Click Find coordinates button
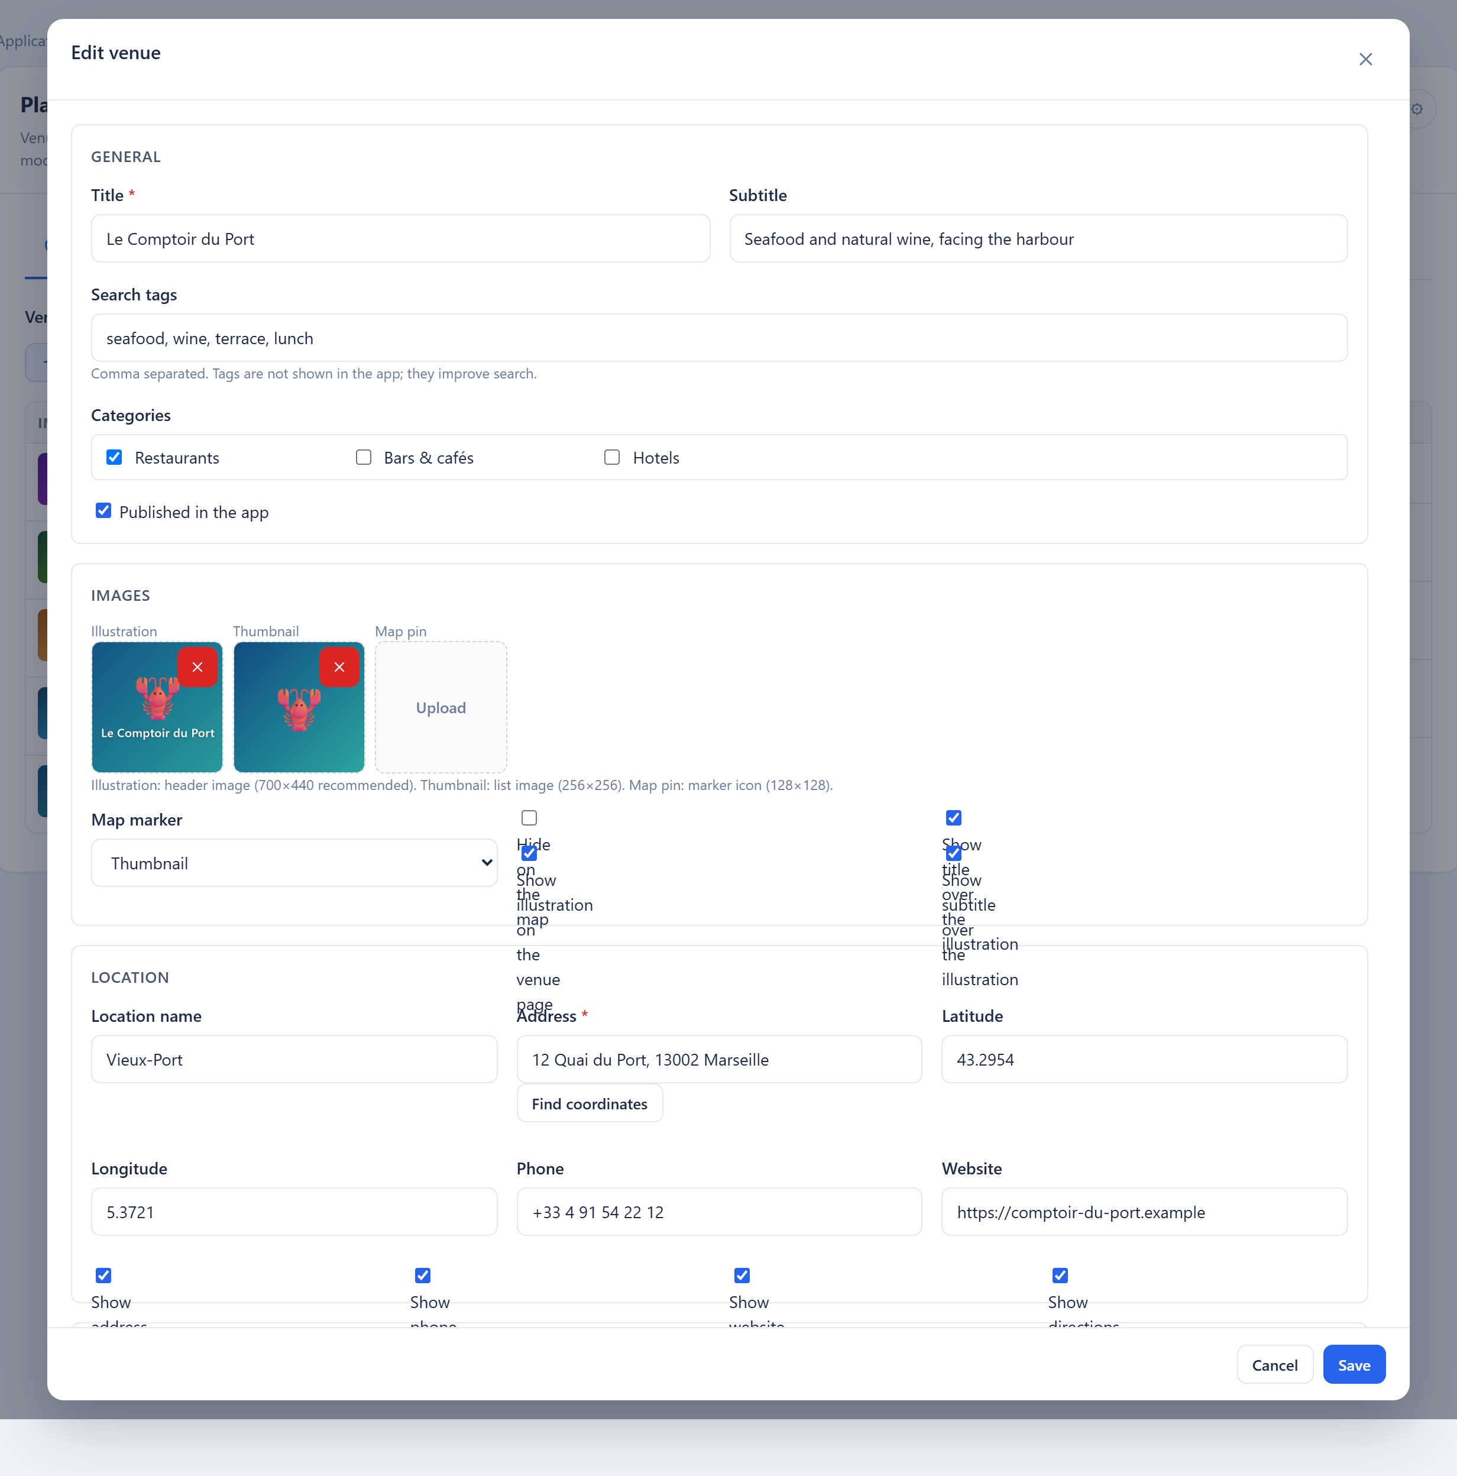Image resolution: width=1457 pixels, height=1476 pixels. [x=589, y=1103]
